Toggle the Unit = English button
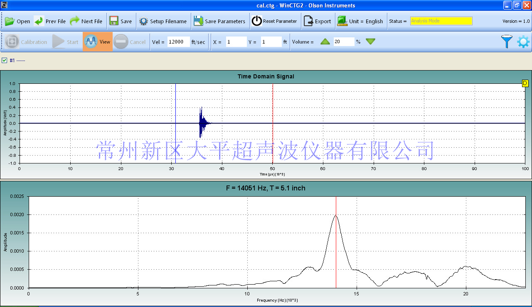Viewport: 532px width, 307px height. point(360,21)
